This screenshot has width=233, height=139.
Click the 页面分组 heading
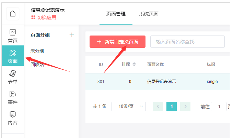point(40,35)
